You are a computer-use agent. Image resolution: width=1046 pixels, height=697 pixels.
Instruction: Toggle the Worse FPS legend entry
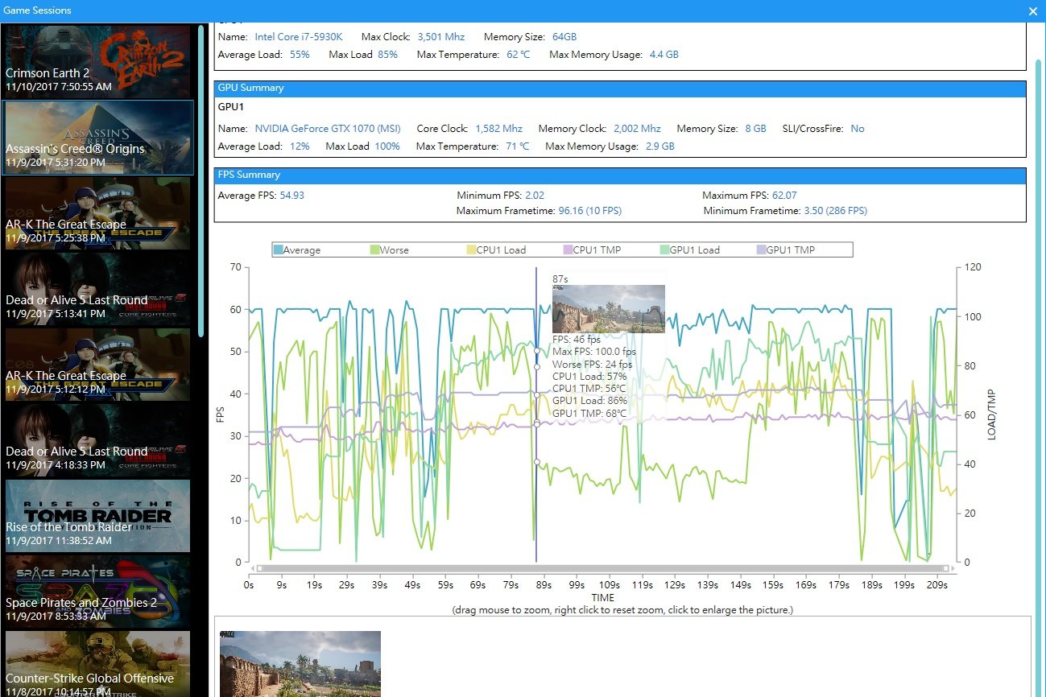[x=389, y=250]
